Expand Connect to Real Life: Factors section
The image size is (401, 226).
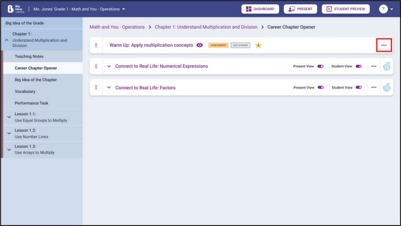point(109,87)
